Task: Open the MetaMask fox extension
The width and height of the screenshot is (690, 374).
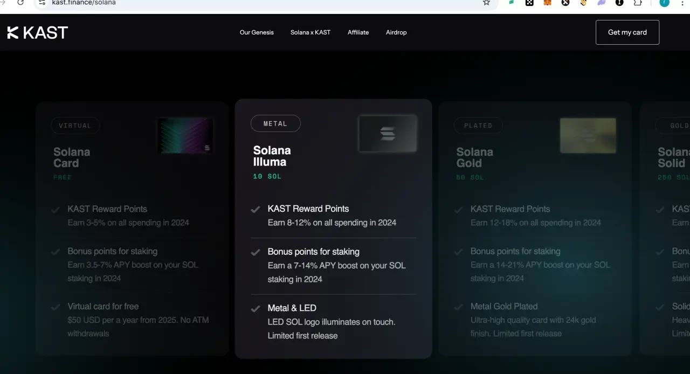Action: pyautogui.click(x=547, y=3)
